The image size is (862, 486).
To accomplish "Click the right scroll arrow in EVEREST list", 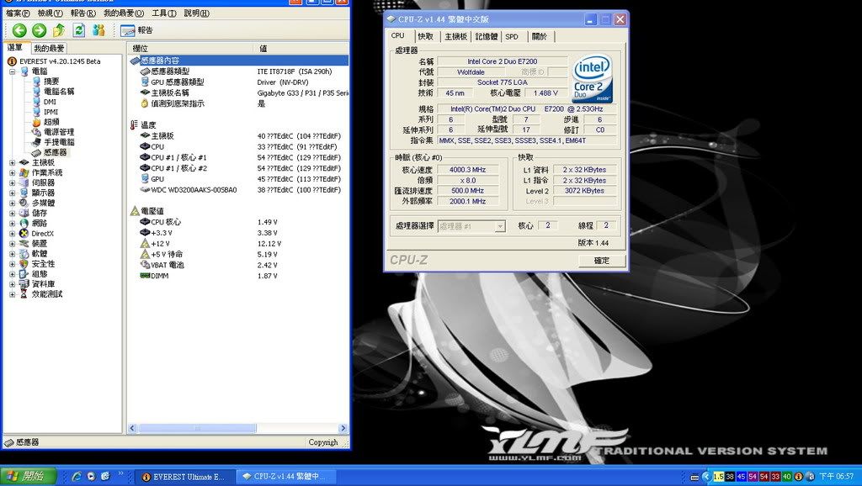I will tap(343, 428).
